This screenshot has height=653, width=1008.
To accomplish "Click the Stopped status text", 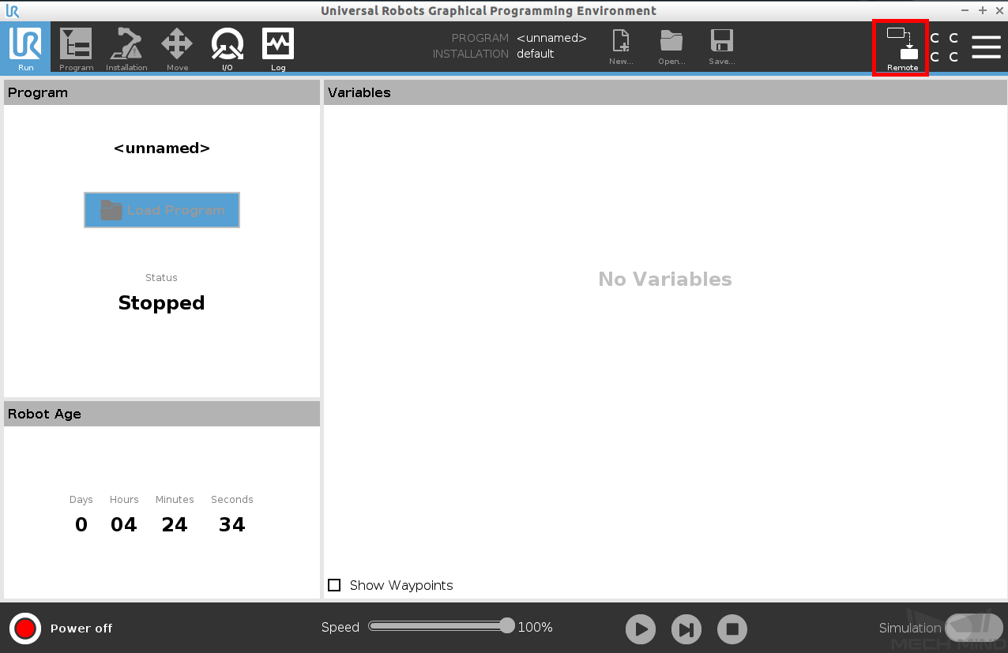I will [161, 303].
